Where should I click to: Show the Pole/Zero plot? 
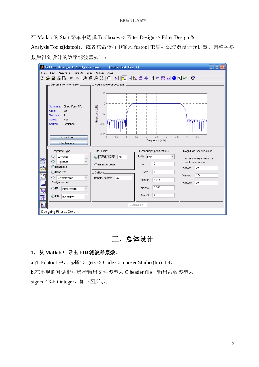tap(163, 78)
